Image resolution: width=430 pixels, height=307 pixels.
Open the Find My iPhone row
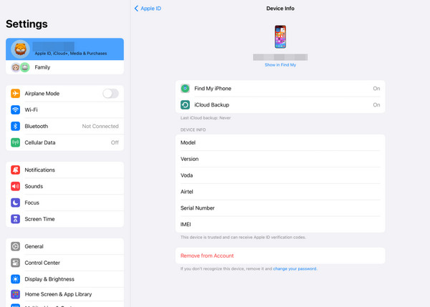[280, 89]
